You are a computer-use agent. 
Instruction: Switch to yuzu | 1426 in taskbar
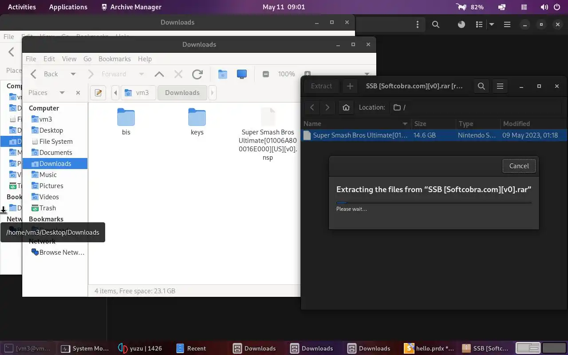pyautogui.click(x=140, y=348)
